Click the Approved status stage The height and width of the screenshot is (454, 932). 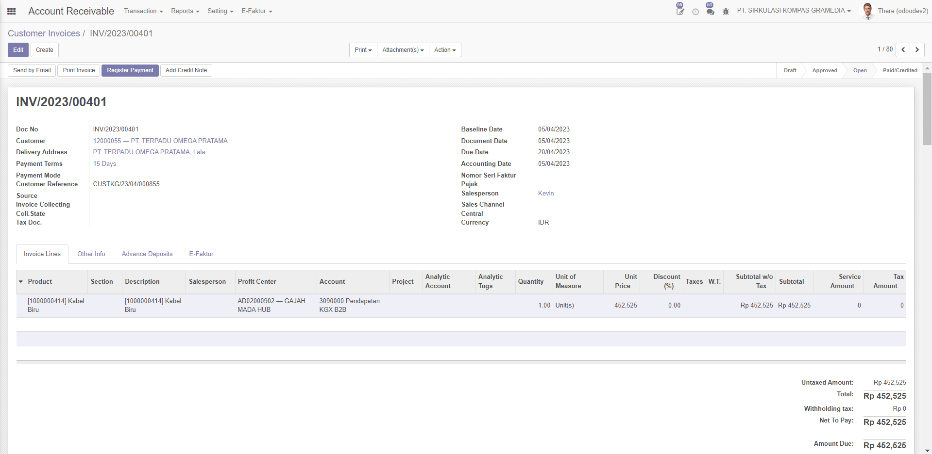(825, 70)
